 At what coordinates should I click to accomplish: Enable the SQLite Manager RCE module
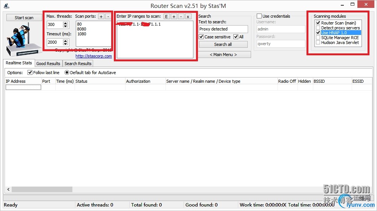click(318, 38)
